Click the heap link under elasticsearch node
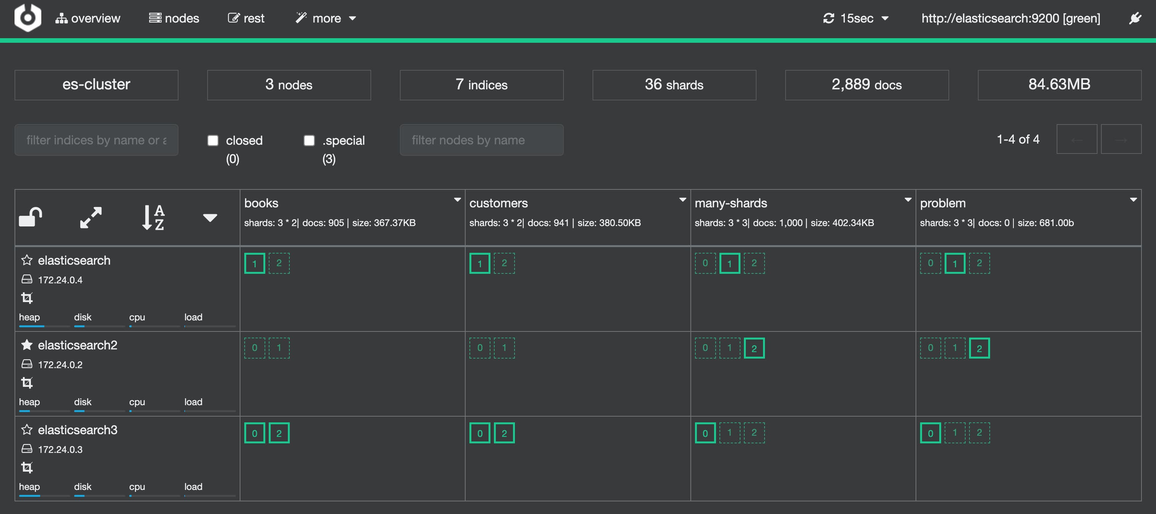Viewport: 1156px width, 514px height. click(29, 317)
